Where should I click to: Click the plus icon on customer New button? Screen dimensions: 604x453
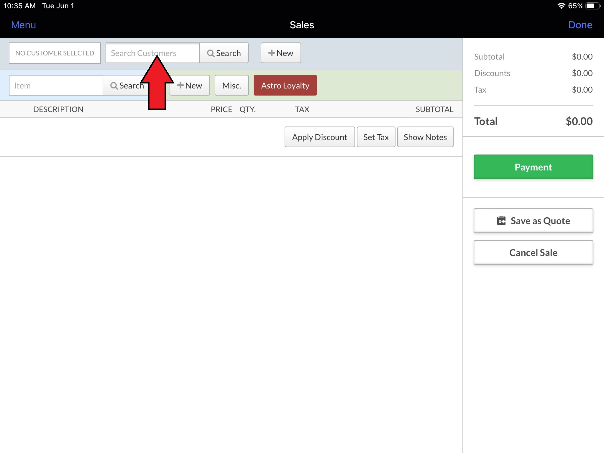click(271, 53)
